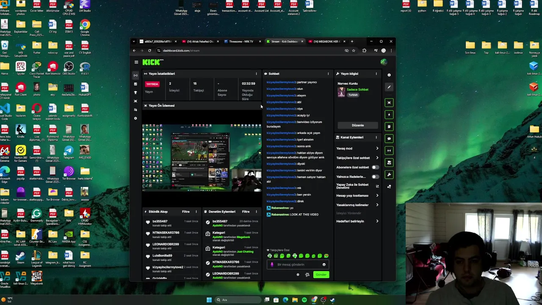The height and width of the screenshot is (305, 542).
Task: Click the Kick logo
Action: [152, 62]
